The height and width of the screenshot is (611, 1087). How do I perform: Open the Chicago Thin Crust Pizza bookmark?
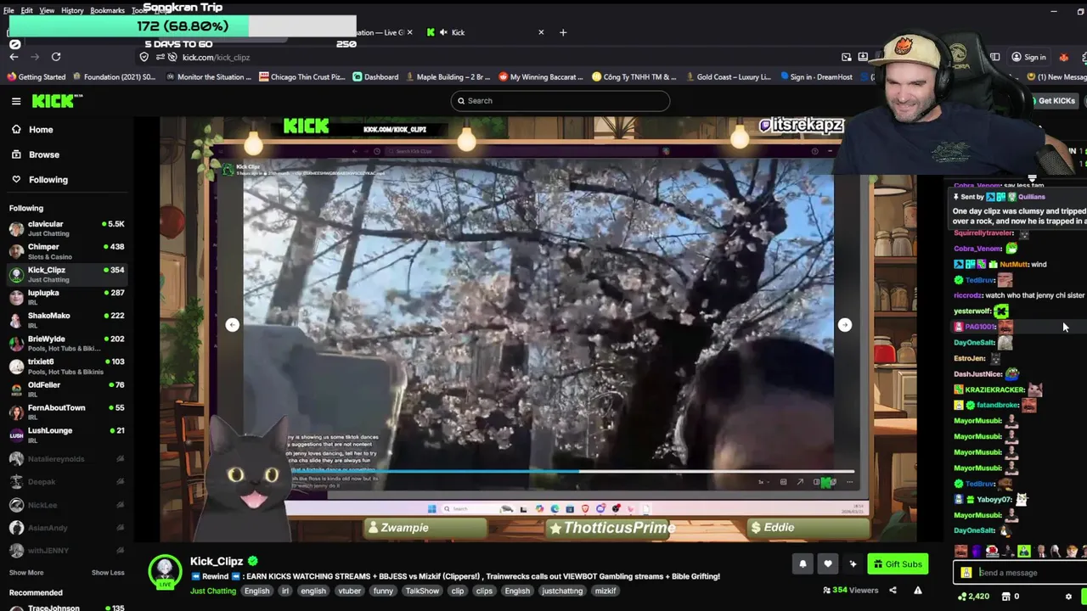click(x=301, y=76)
